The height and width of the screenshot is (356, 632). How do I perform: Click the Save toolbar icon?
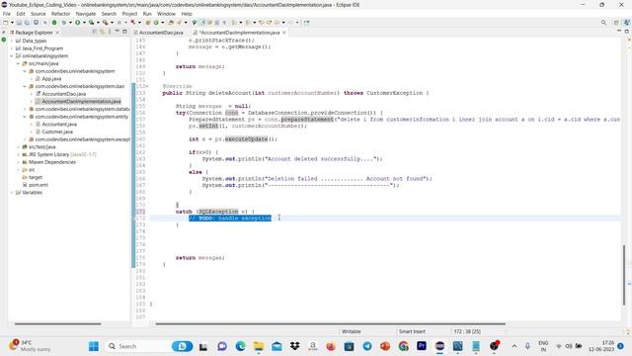click(19, 23)
